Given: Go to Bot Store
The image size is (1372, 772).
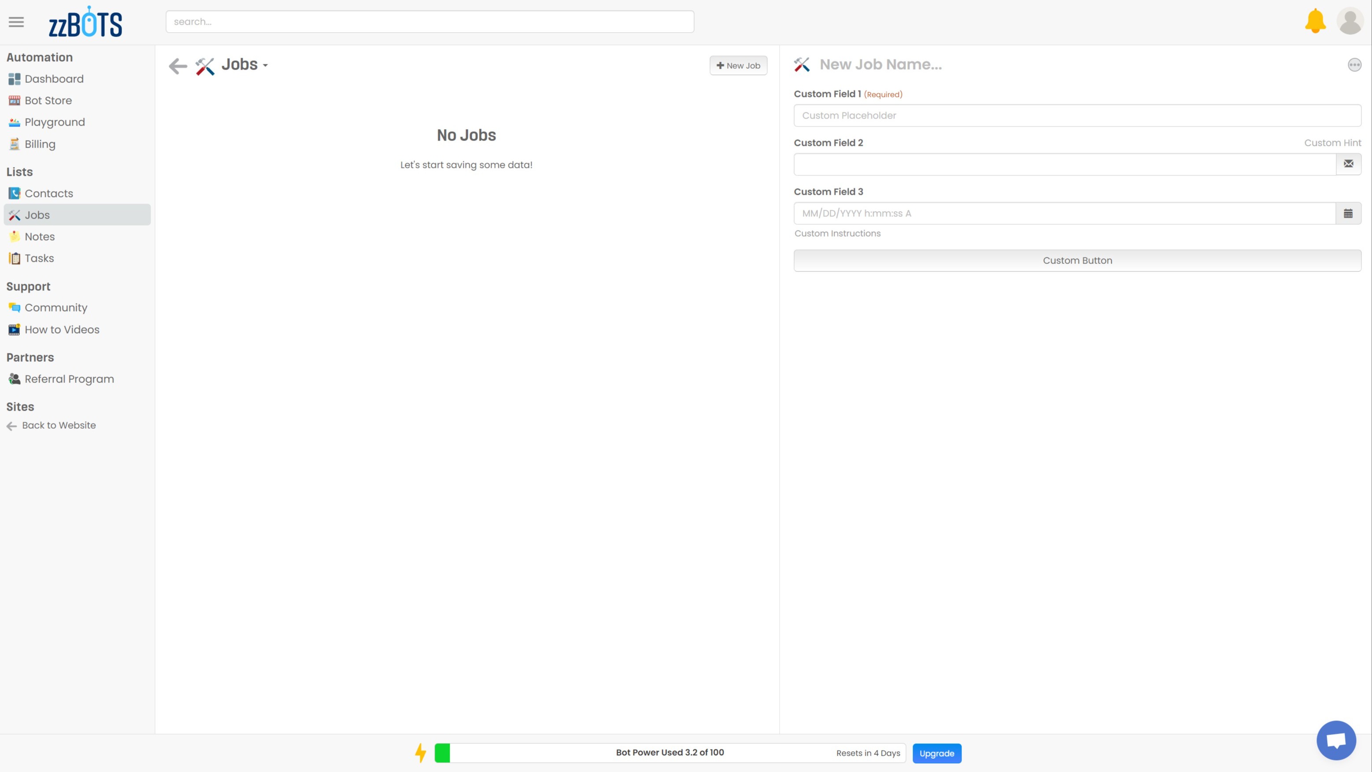Looking at the screenshot, I should point(48,101).
